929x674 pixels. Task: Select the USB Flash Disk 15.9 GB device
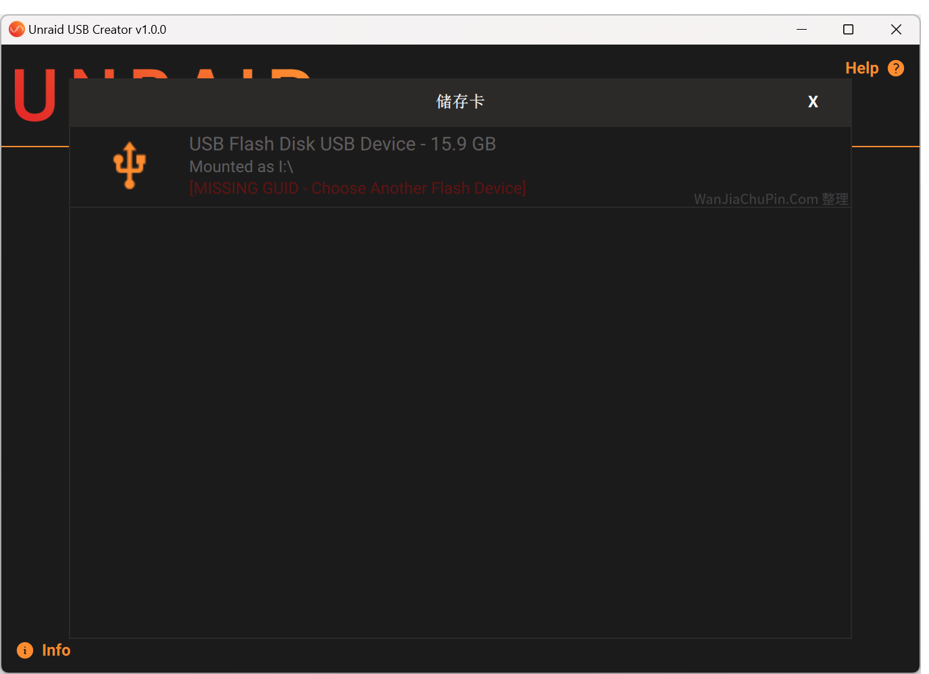coord(342,144)
